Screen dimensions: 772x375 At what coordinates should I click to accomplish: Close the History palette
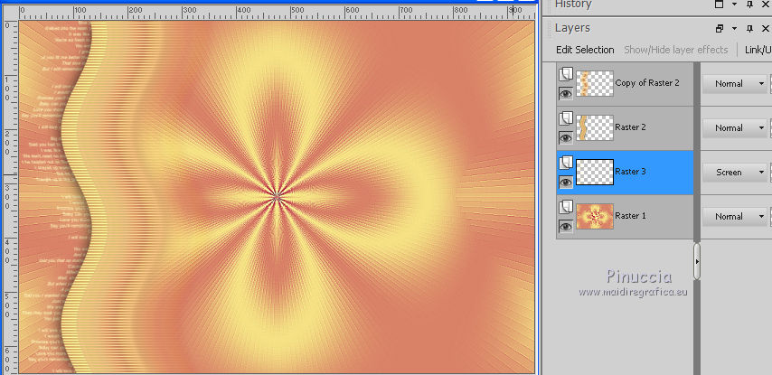pos(765,5)
